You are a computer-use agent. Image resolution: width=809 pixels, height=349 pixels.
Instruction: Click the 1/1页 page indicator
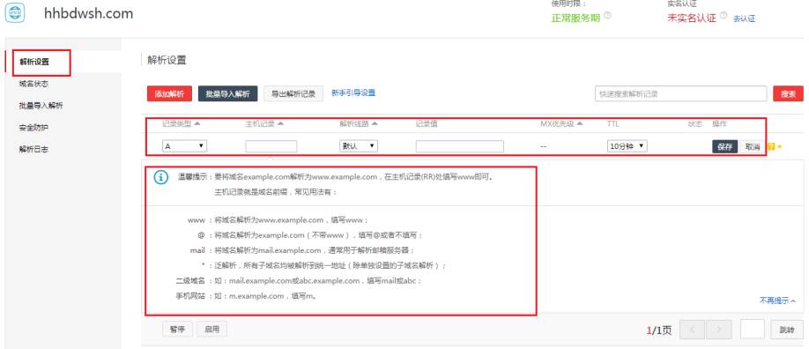(x=659, y=330)
